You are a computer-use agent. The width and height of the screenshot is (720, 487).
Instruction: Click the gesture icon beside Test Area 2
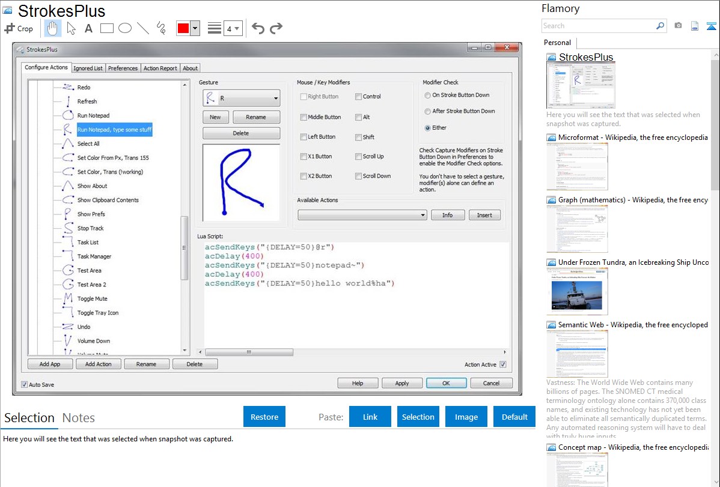68,284
